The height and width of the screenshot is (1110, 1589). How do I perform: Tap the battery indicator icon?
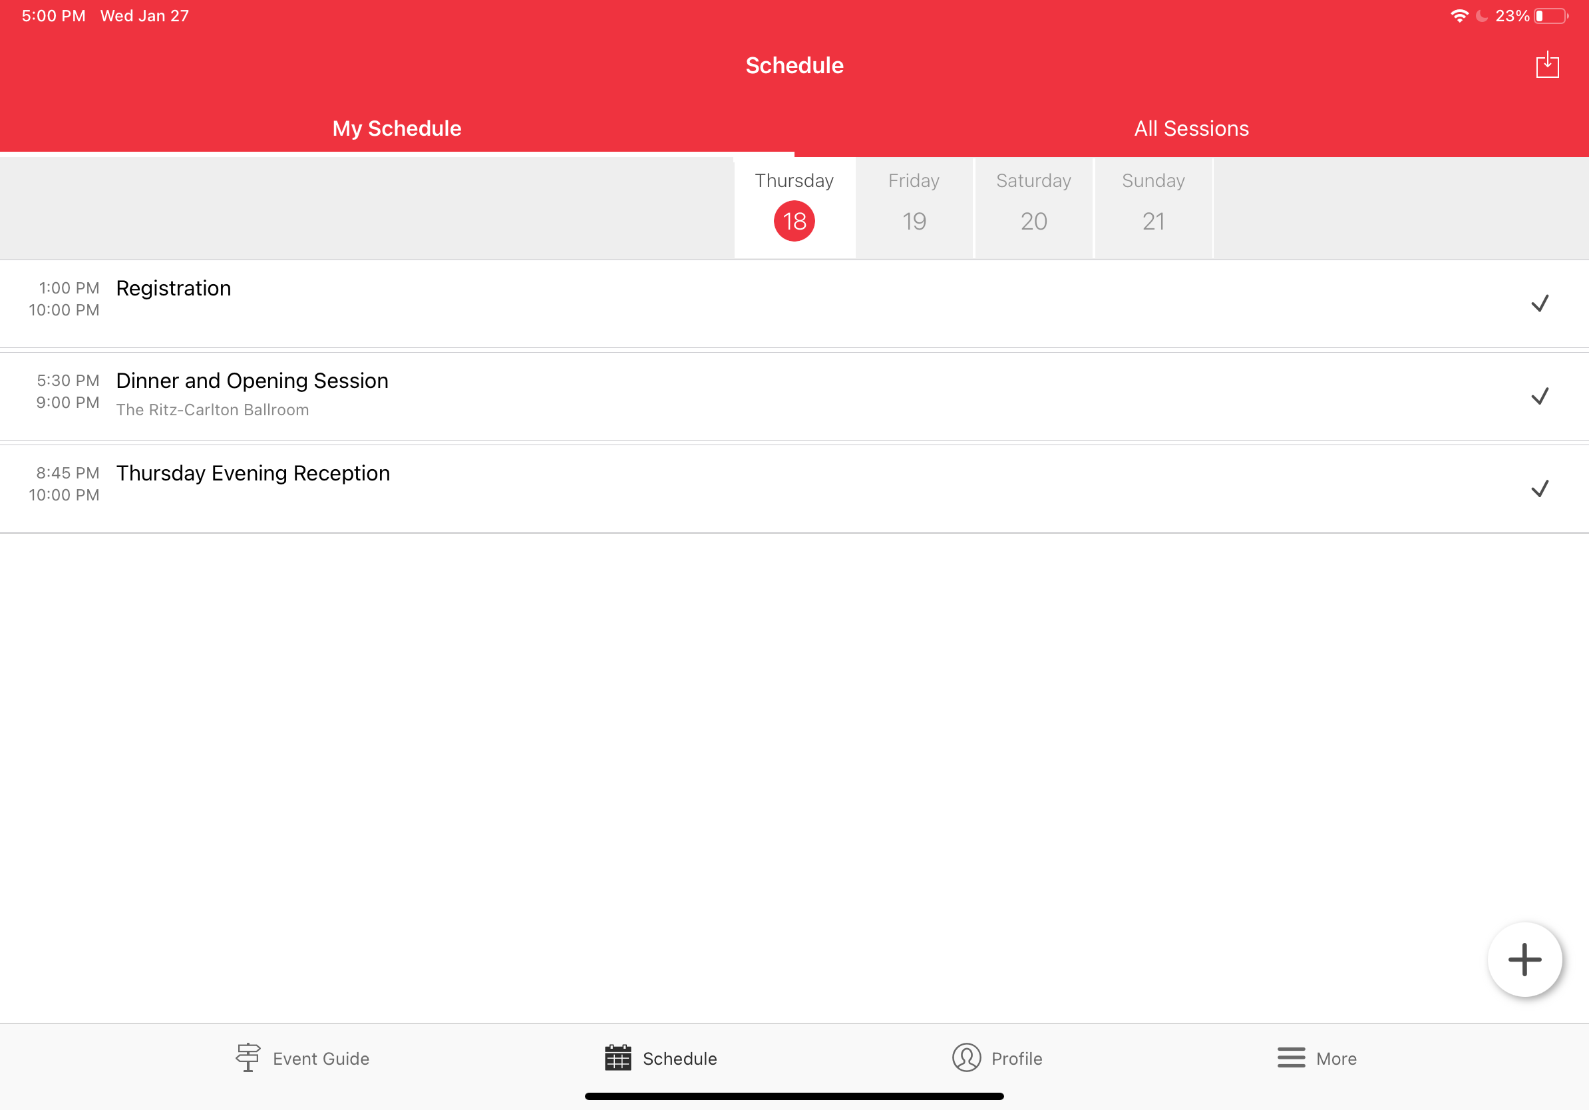click(1551, 16)
